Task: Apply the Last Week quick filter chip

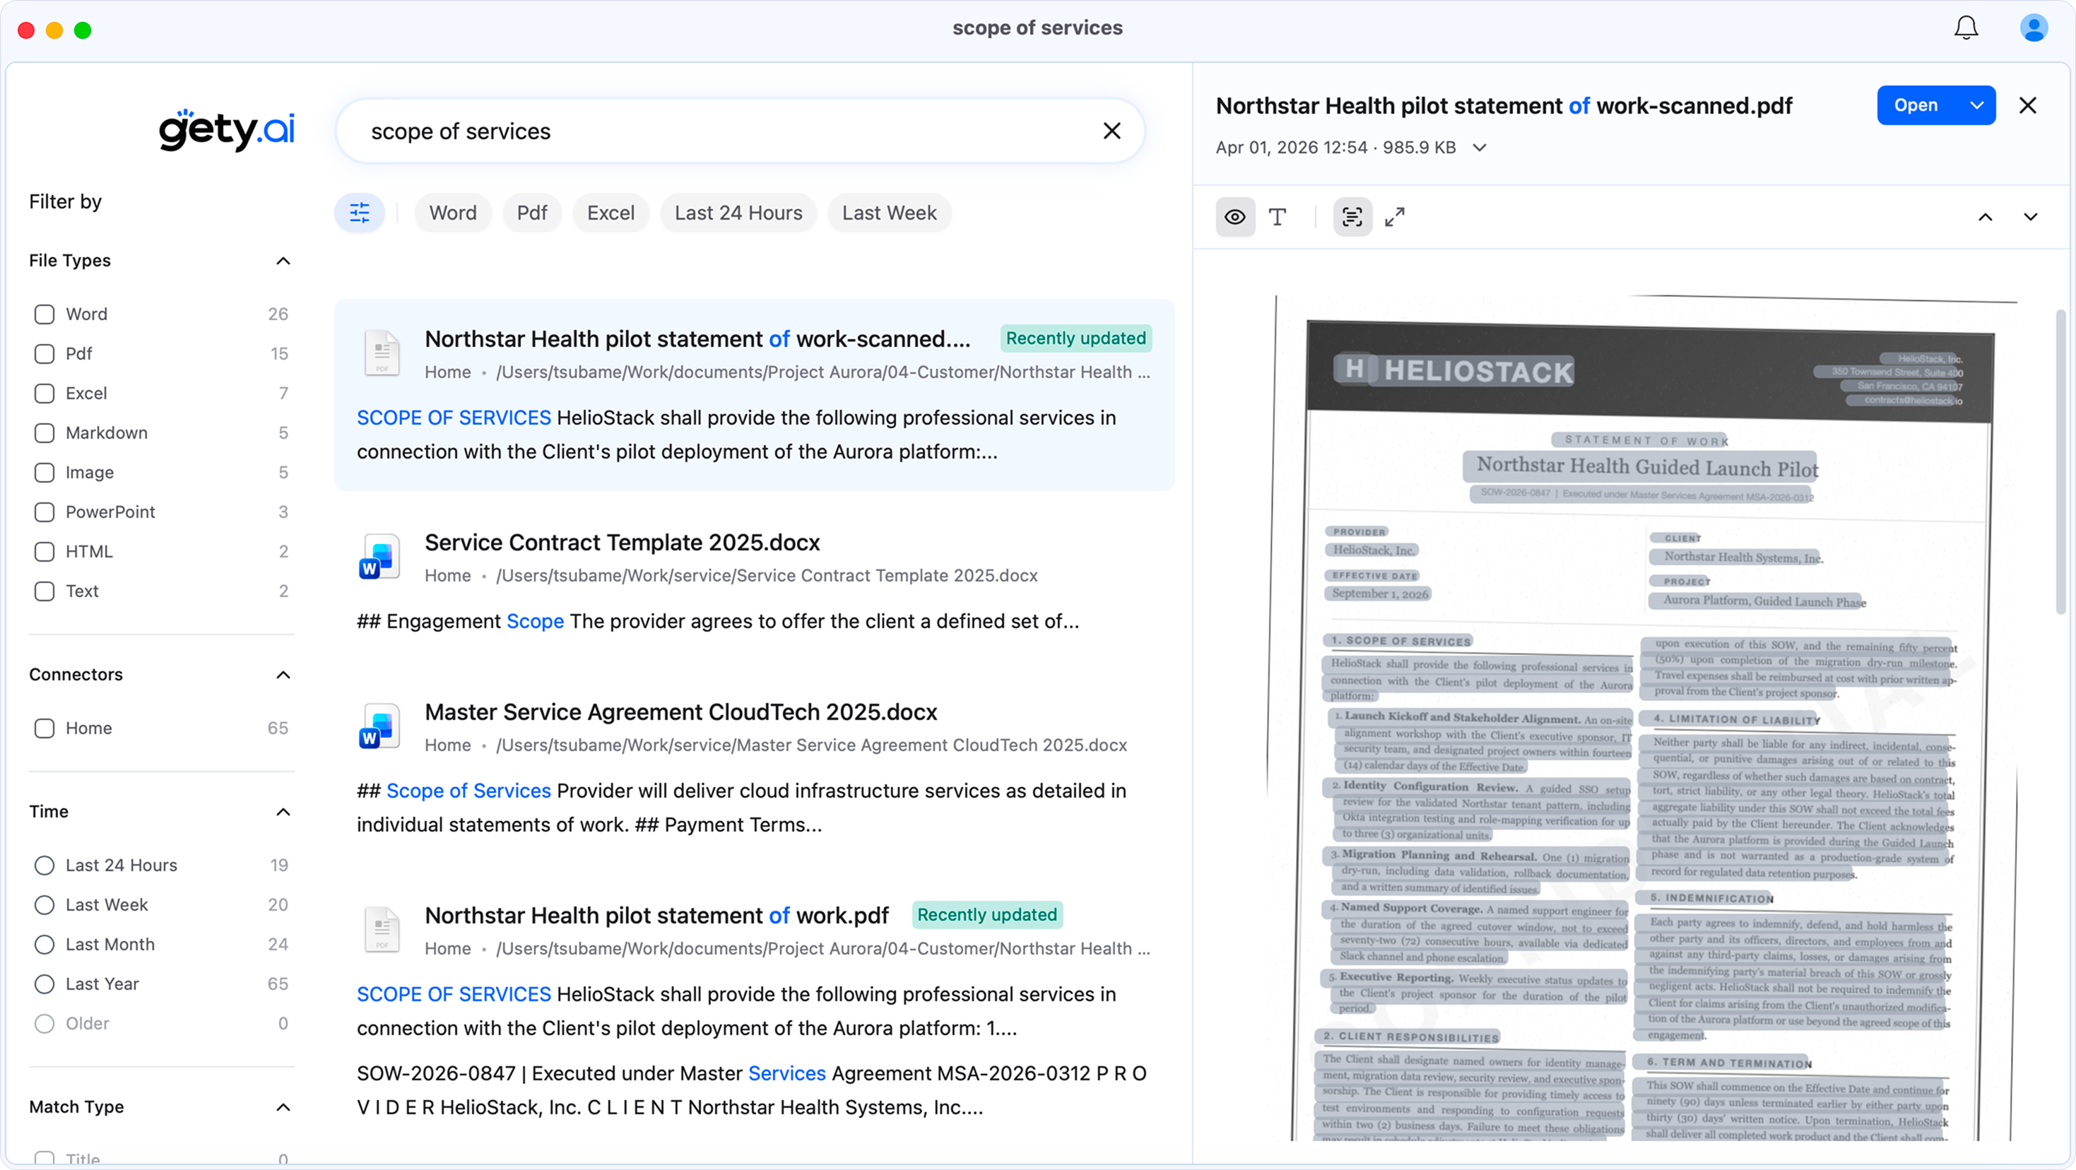Action: (889, 213)
